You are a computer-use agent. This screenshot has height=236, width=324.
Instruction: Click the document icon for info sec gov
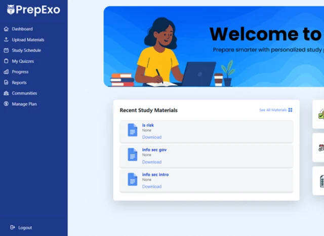click(x=133, y=154)
